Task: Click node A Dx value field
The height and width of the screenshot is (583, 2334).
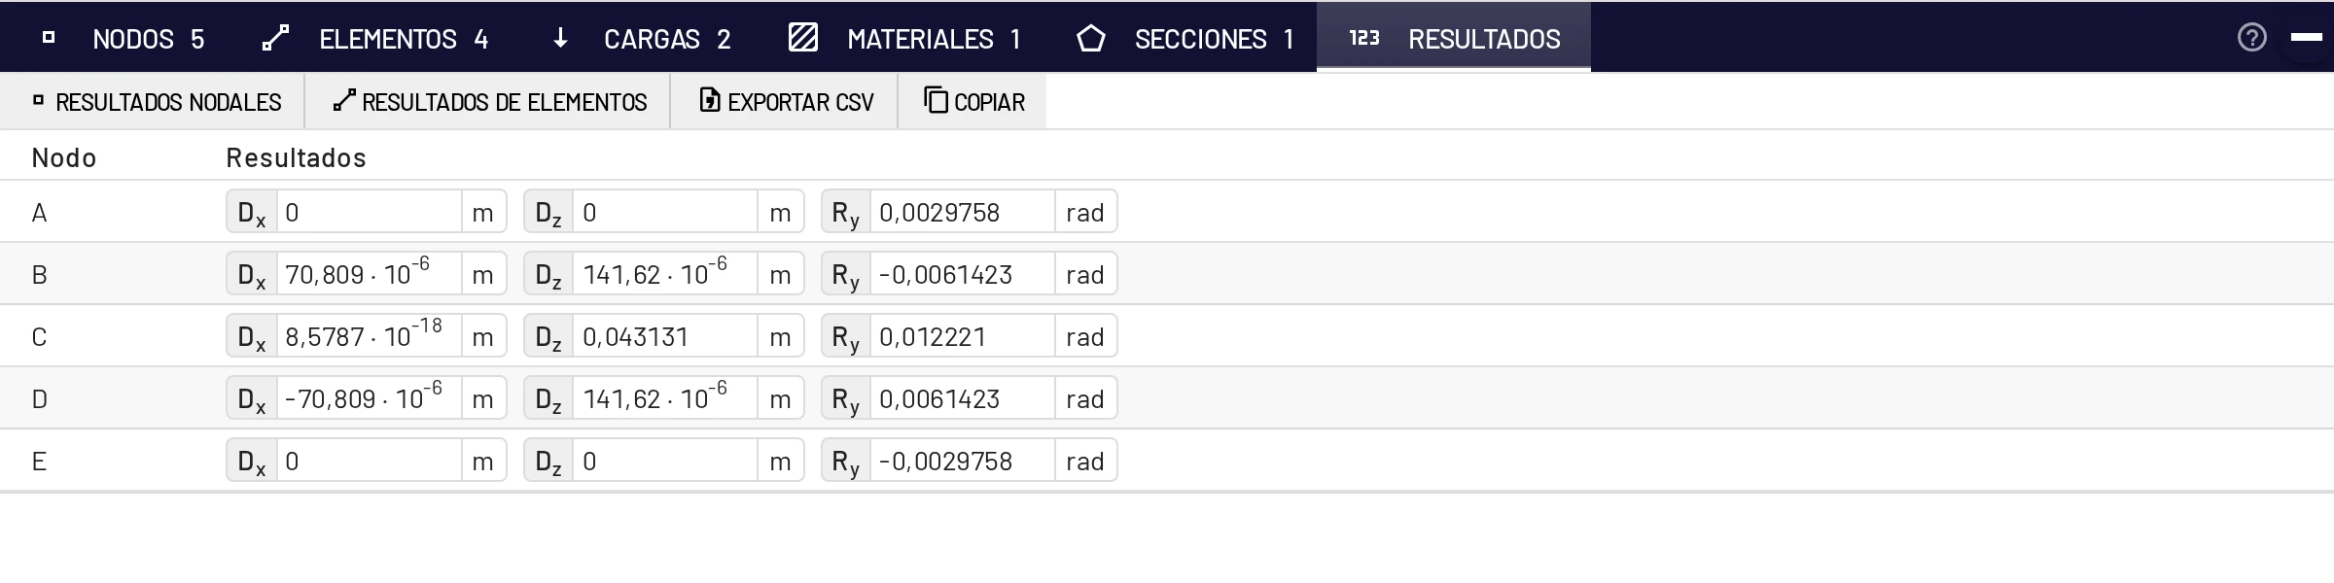Action: click(x=370, y=212)
